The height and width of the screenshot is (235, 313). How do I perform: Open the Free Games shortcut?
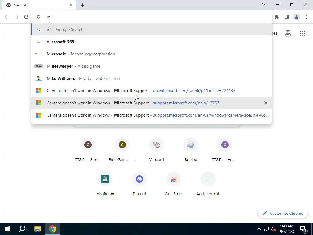[122, 149]
